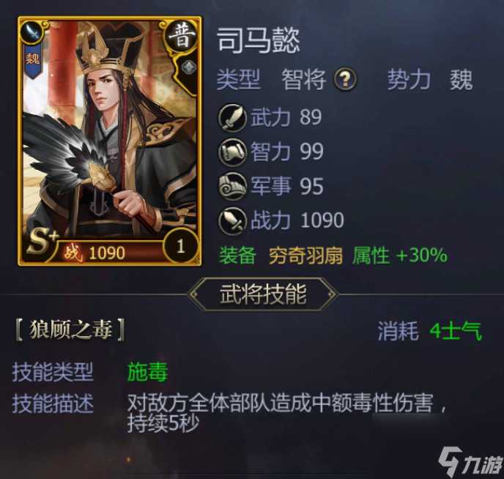This screenshot has width=504, height=479.
Task: Click the helmet icon next to 军事
Action: [x=233, y=186]
